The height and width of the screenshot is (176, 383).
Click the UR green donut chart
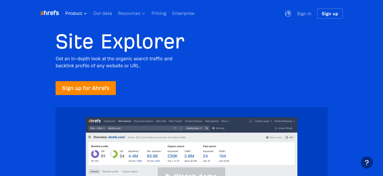114,154
